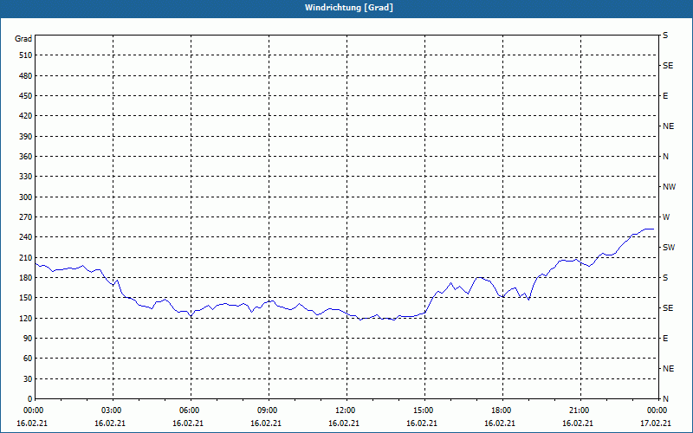This screenshot has width=693, height=433.
Task: Click the E compass label at 450 level
Action: (x=665, y=96)
